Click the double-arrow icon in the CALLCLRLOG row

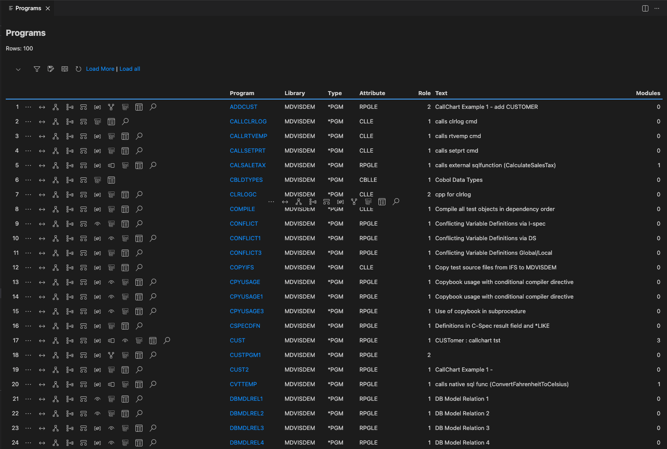click(42, 122)
